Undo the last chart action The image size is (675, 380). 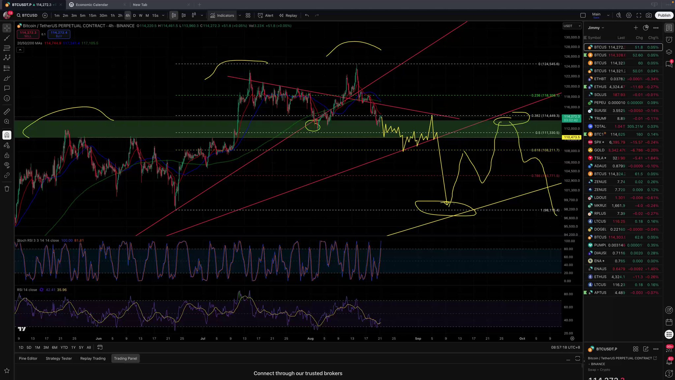(307, 16)
